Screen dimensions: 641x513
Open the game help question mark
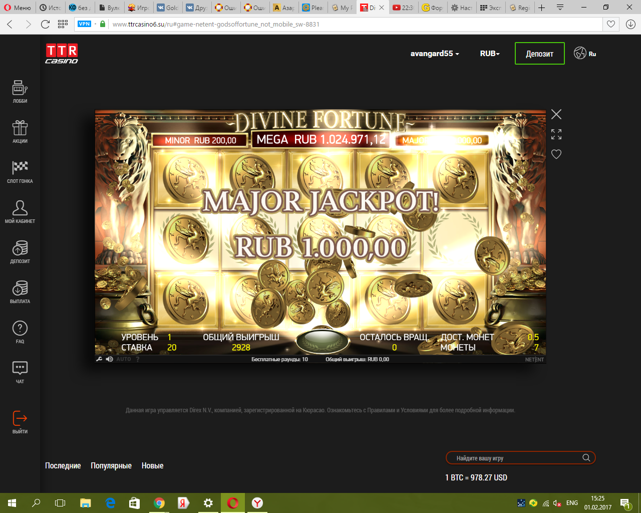coord(137,359)
